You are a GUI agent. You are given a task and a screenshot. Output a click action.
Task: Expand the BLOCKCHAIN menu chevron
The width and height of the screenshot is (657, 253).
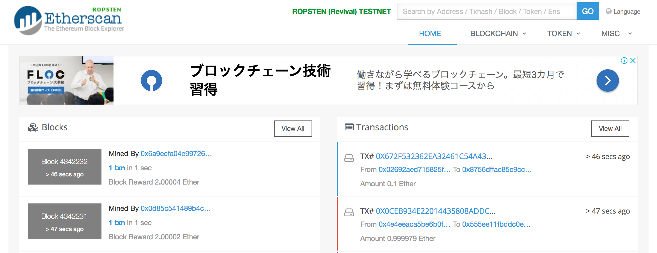point(524,34)
